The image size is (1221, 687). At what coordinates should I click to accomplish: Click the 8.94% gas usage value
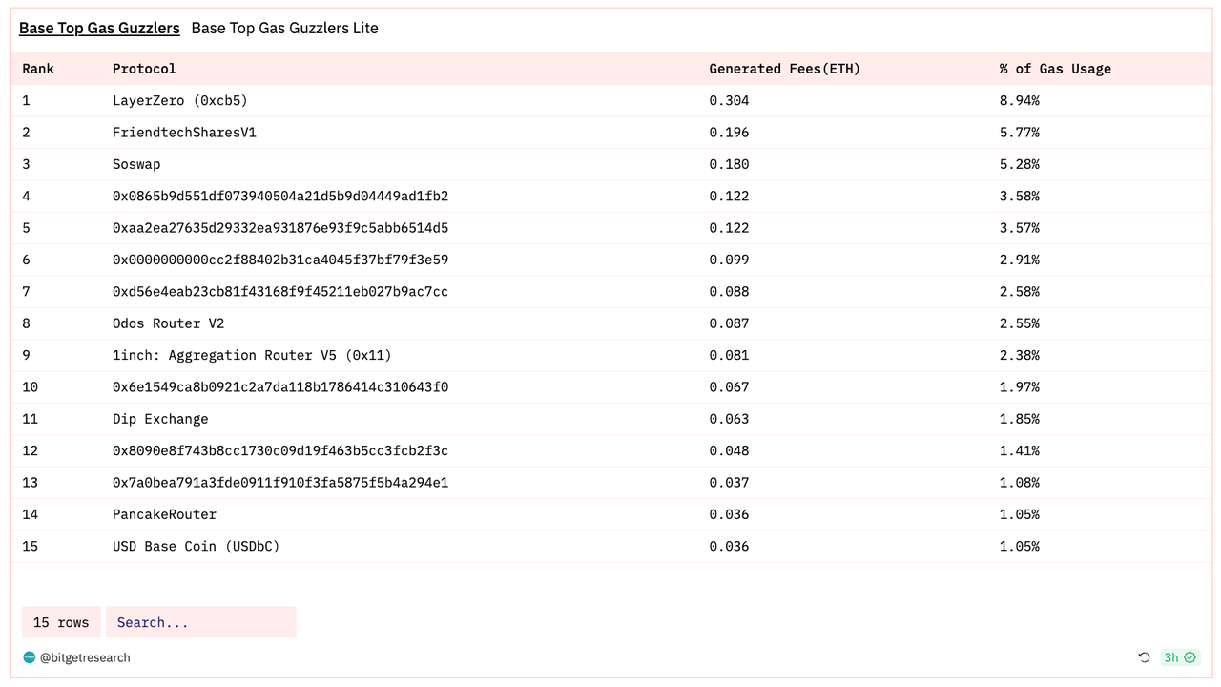coord(1020,100)
